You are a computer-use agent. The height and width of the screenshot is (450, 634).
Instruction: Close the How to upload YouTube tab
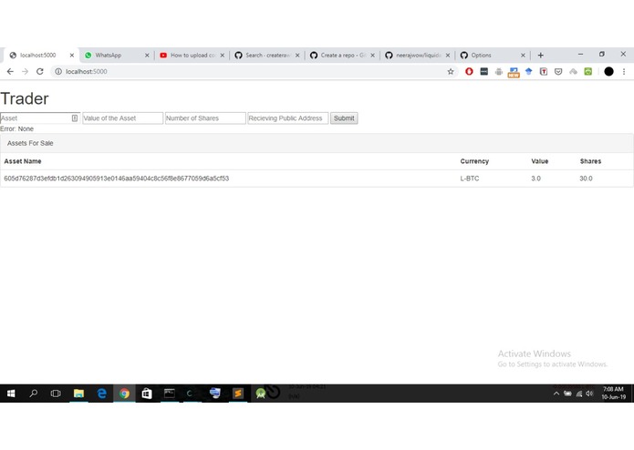point(222,56)
